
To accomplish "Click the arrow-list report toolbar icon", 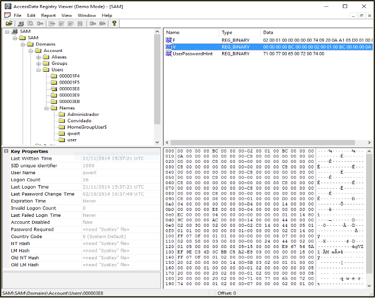I will click(51, 23).
